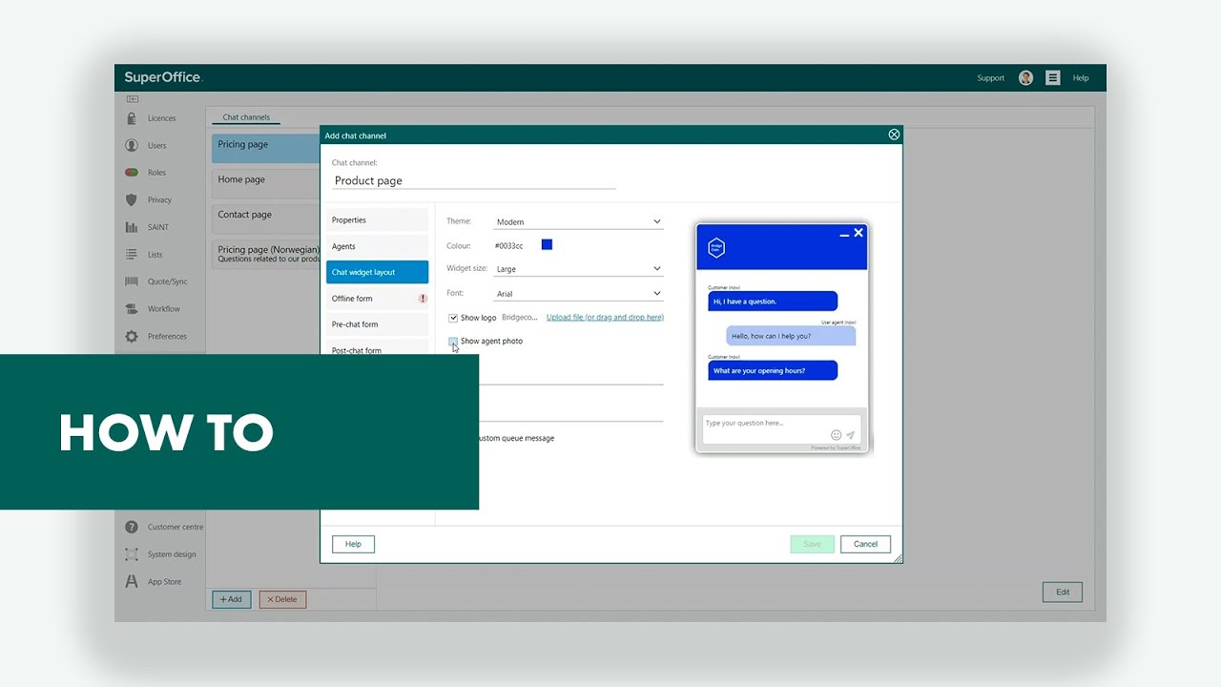1221x687 pixels.
Task: Click the Upload file link
Action: pos(605,318)
